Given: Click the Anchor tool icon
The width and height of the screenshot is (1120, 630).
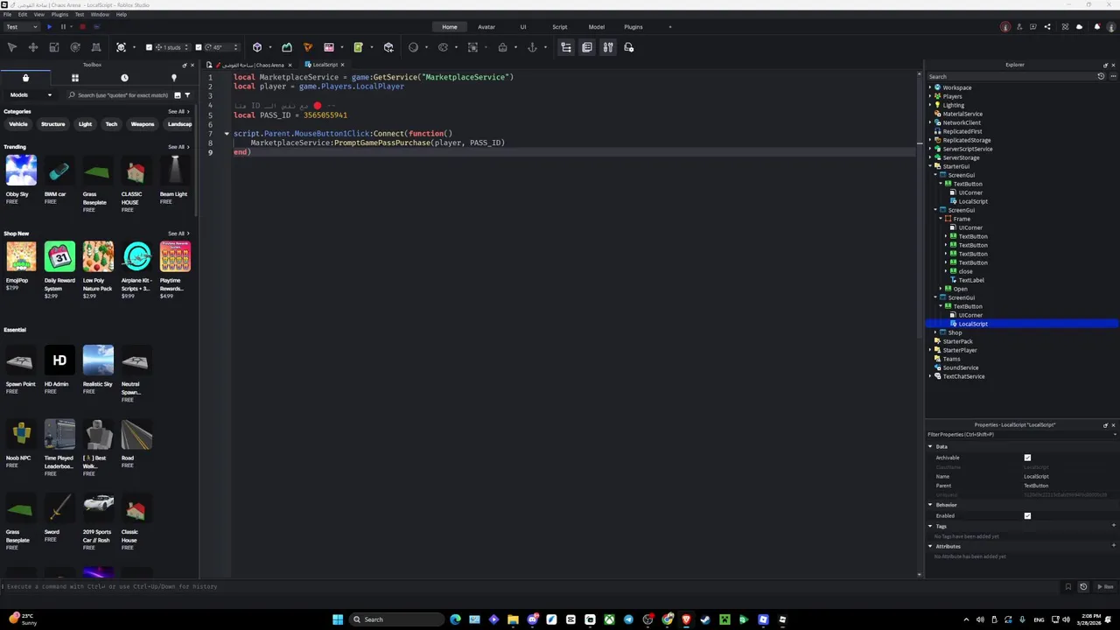Looking at the screenshot, I should click(532, 47).
